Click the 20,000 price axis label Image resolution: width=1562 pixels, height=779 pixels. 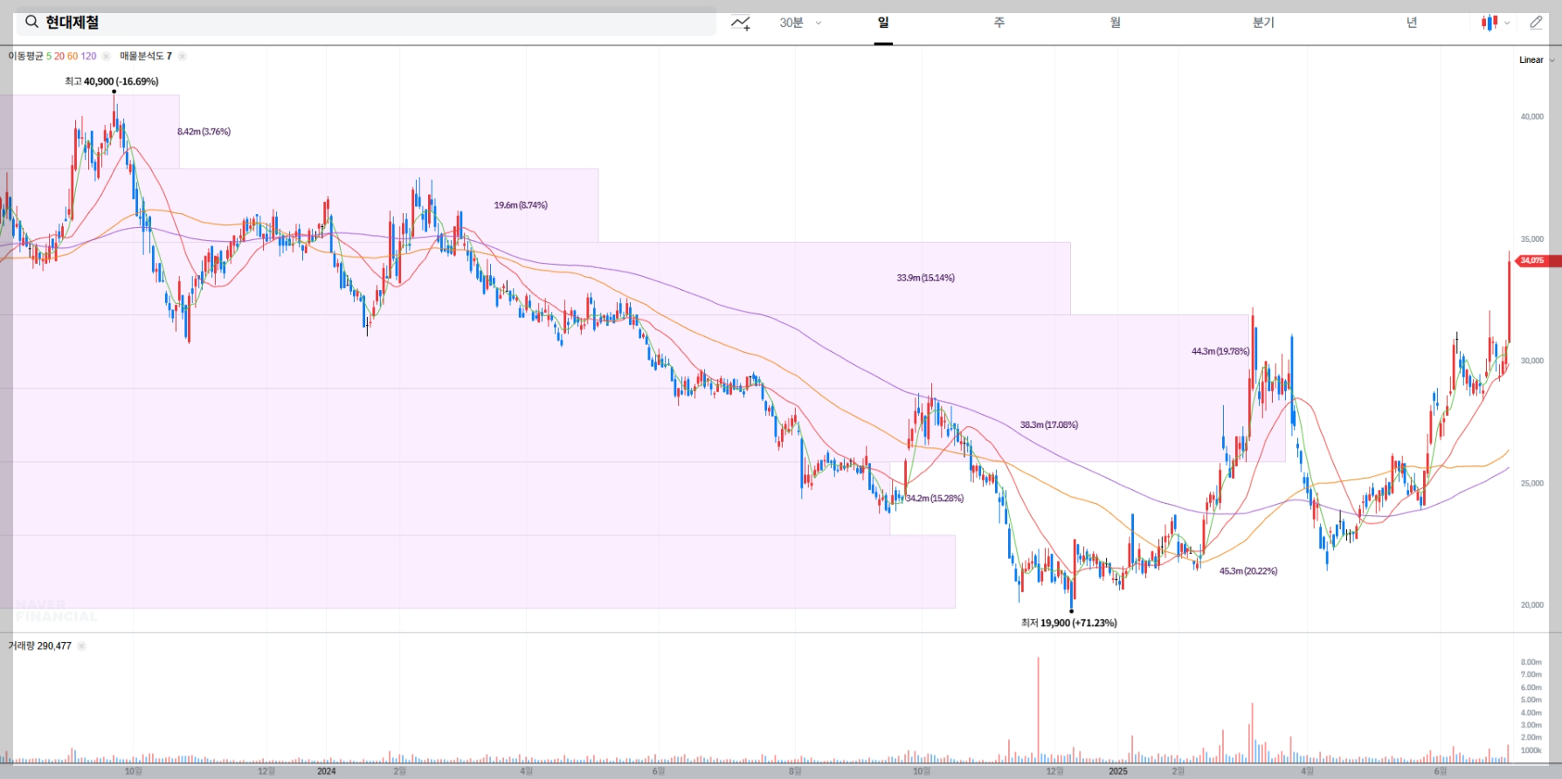coord(1532,604)
